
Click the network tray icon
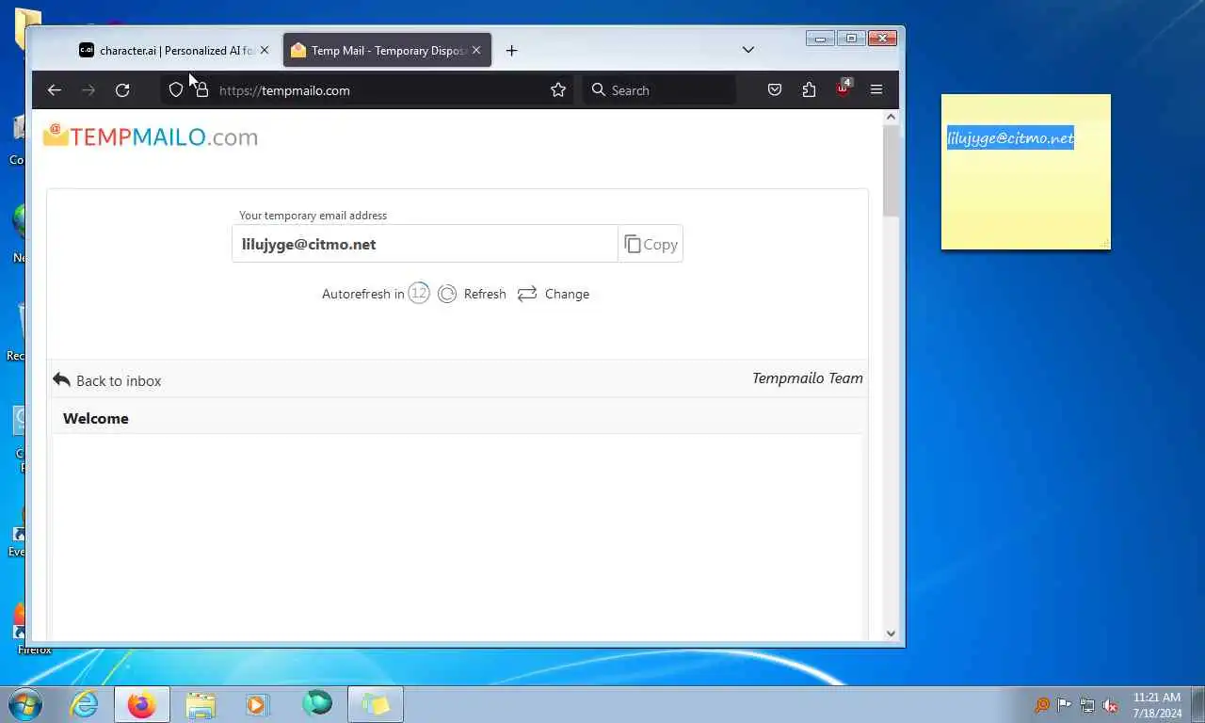(x=1087, y=705)
